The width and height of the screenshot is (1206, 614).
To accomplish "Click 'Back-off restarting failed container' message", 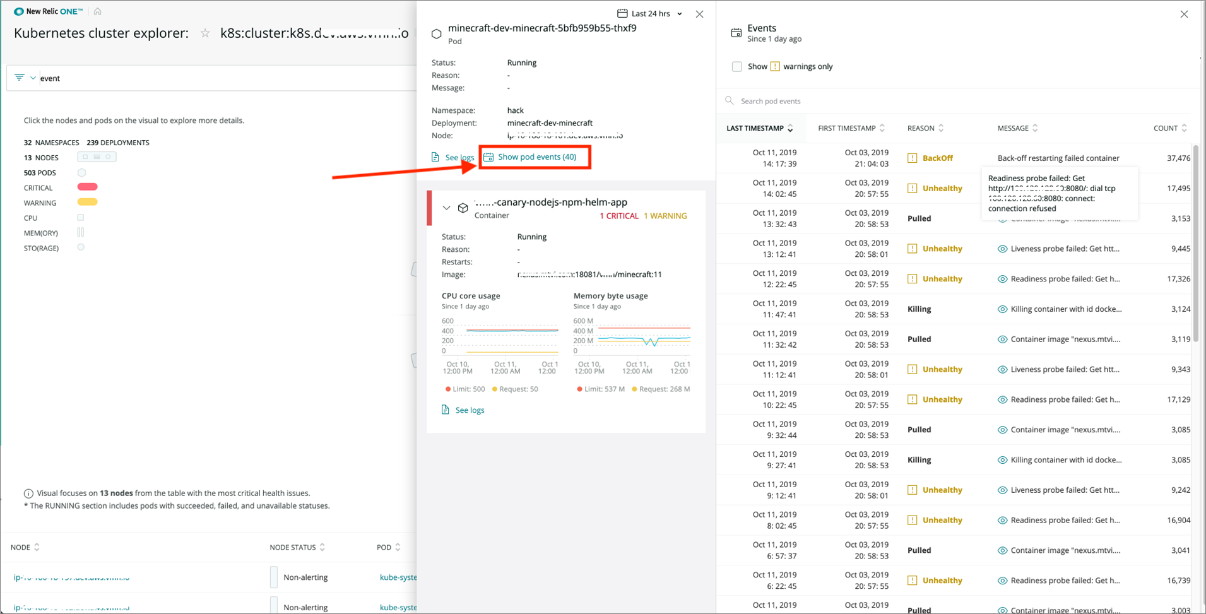I will tap(1058, 158).
